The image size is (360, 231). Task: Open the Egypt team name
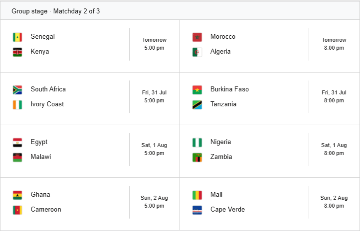coord(39,142)
